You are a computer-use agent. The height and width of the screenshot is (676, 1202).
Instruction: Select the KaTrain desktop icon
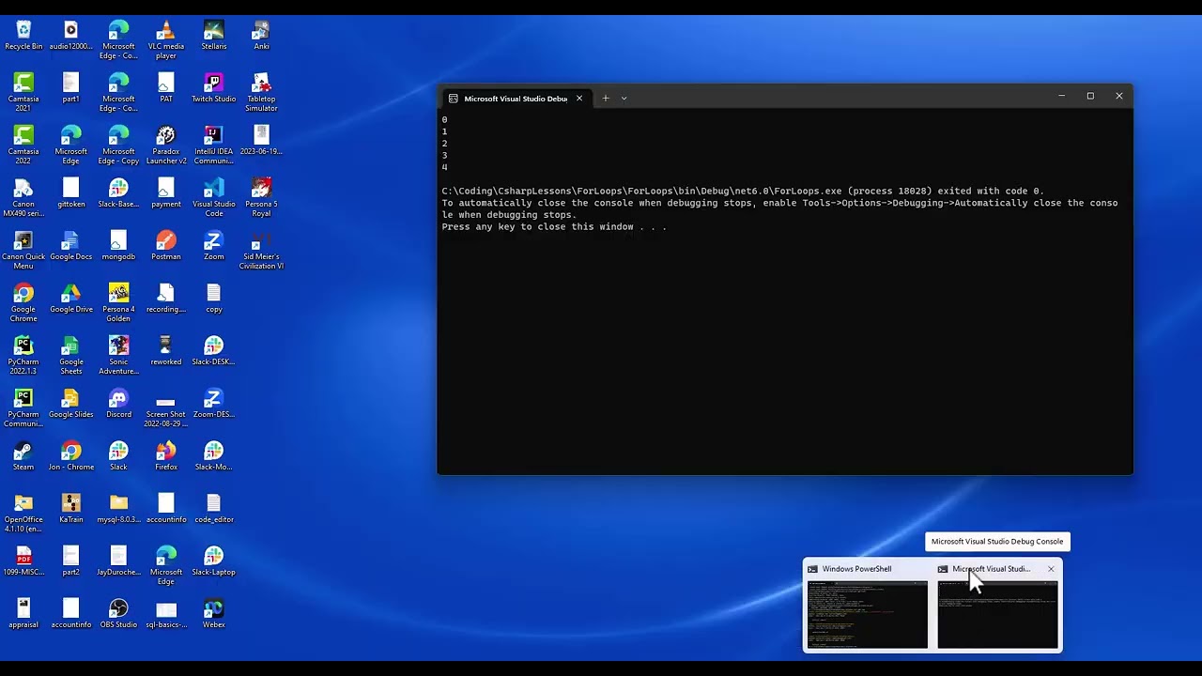pyautogui.click(x=71, y=509)
